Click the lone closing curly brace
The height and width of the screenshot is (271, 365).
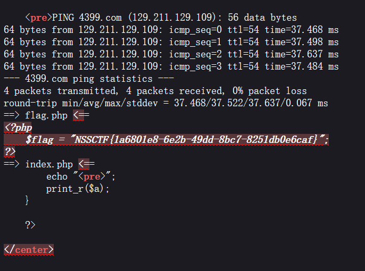coord(27,200)
